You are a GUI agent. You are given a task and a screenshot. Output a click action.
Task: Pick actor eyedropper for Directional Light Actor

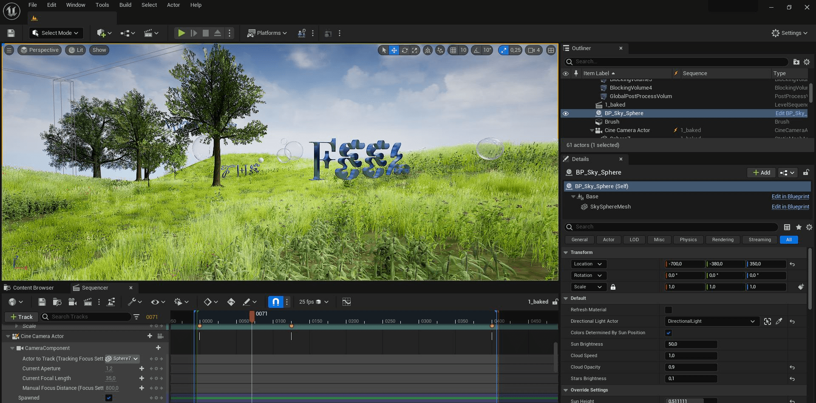tap(779, 321)
